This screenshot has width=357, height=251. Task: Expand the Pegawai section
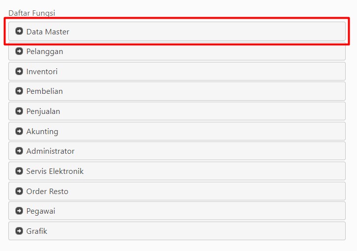pos(177,211)
